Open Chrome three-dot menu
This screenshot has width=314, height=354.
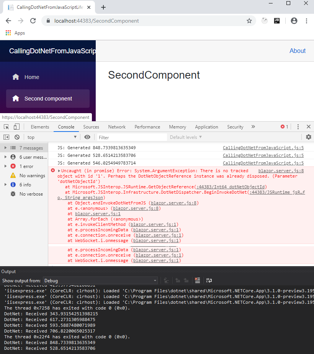(306, 21)
